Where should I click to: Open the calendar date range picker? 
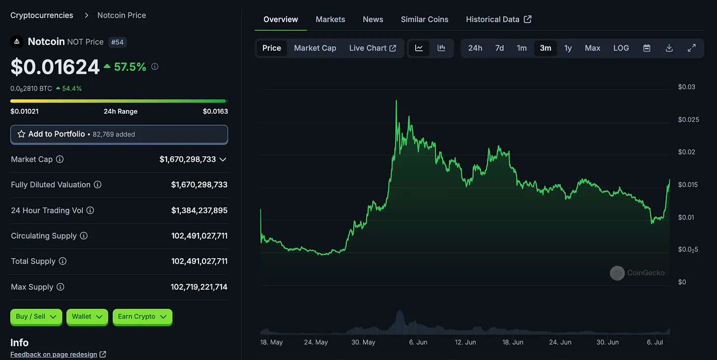click(x=647, y=48)
